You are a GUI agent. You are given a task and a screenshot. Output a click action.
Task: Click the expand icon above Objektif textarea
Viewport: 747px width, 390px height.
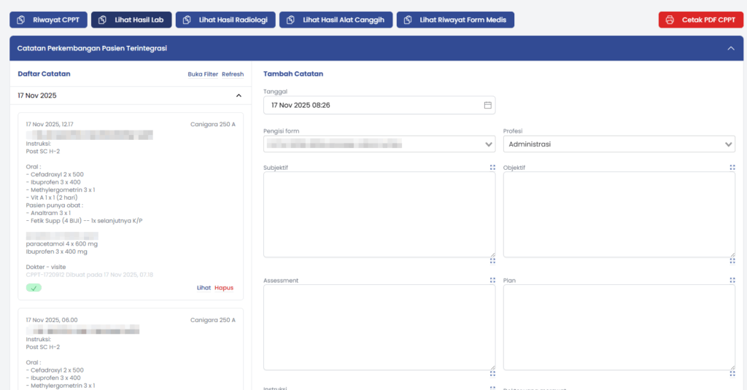click(x=732, y=168)
